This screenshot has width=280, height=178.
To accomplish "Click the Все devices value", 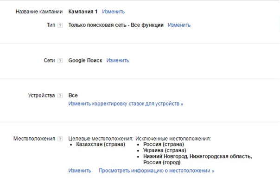I will coord(73,95).
